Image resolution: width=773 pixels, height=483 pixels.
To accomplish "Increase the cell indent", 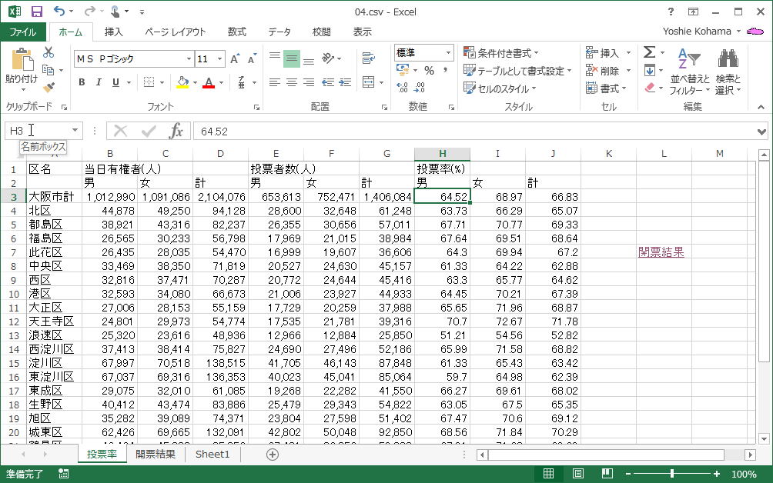I will pos(345,82).
